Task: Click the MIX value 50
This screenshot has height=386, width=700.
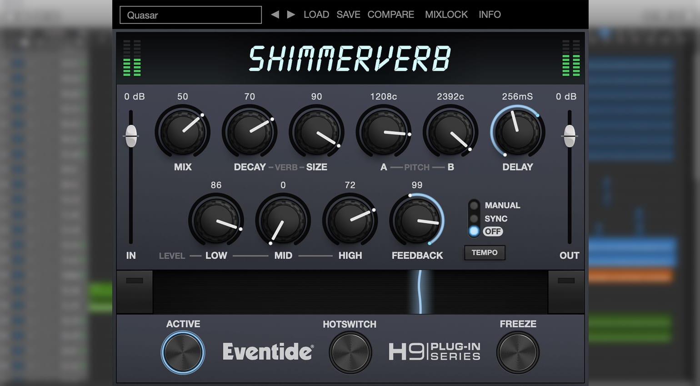Action: tap(183, 96)
